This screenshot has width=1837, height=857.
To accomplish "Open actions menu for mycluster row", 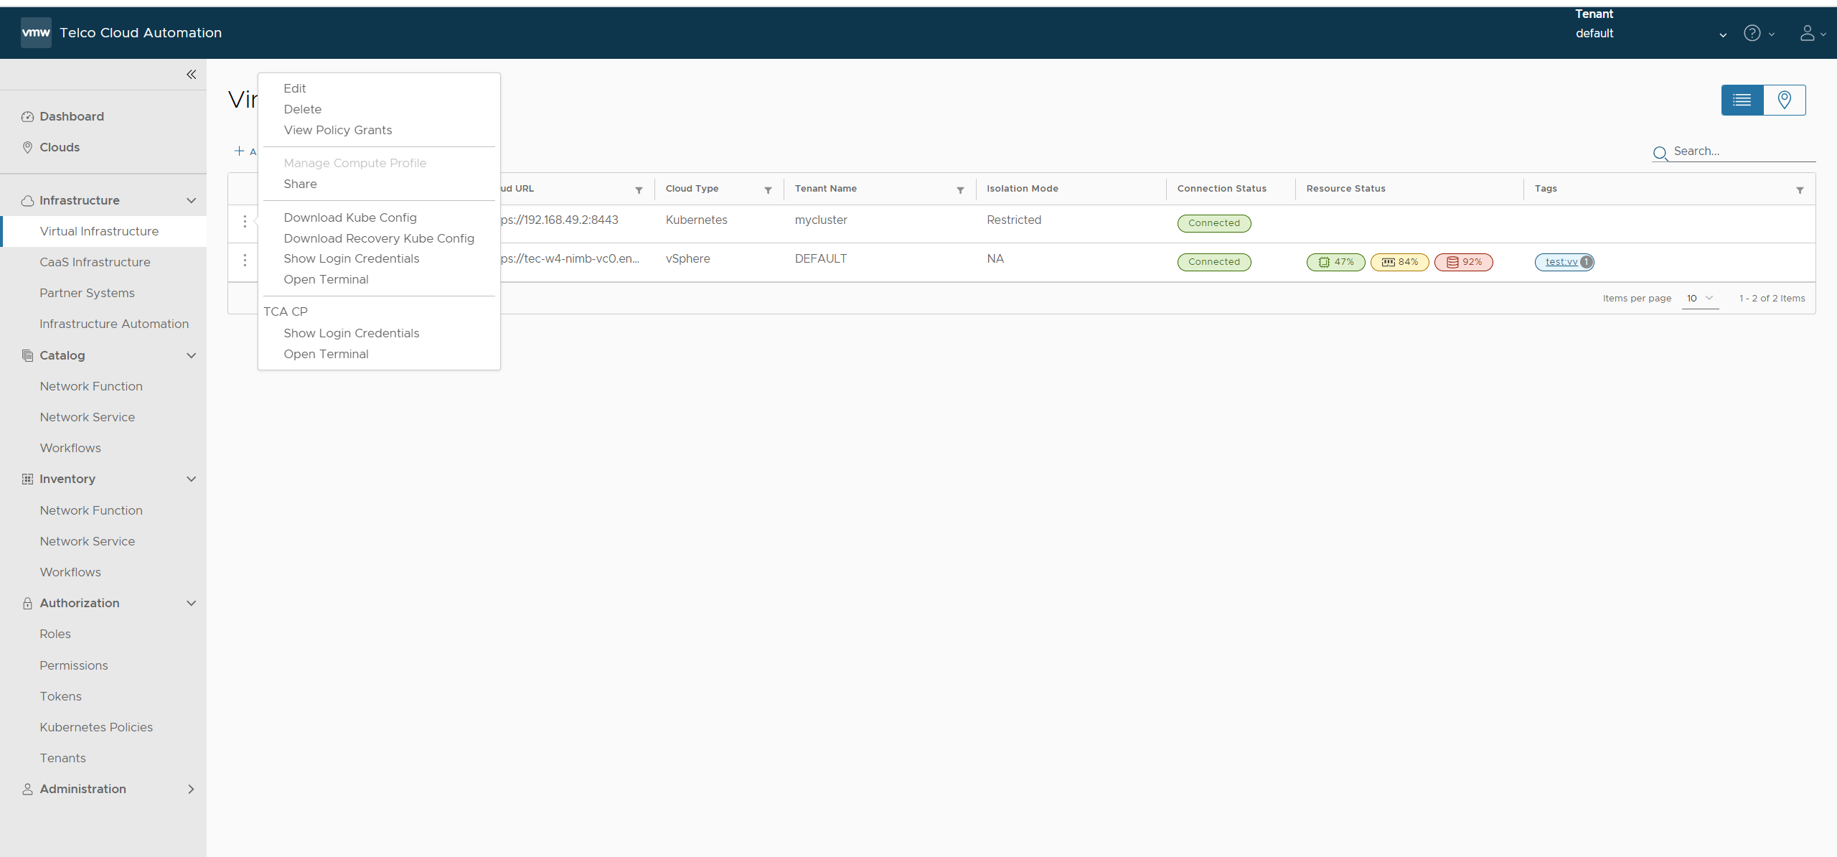I will [x=245, y=221].
